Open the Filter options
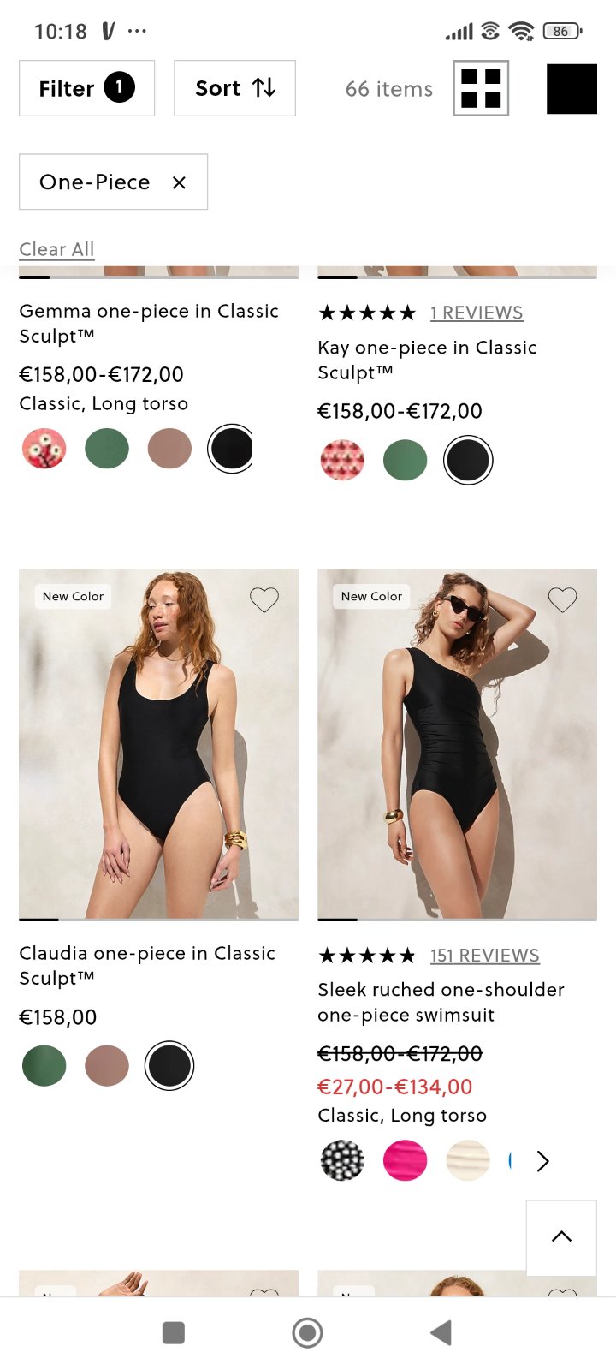616x1370 pixels. pyautogui.click(x=86, y=88)
